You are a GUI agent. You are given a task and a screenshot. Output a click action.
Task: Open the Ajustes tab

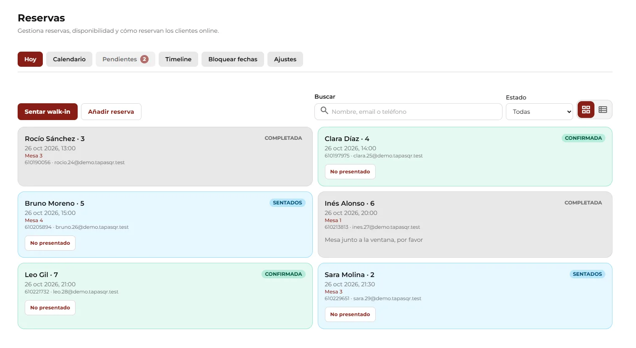tap(285, 59)
